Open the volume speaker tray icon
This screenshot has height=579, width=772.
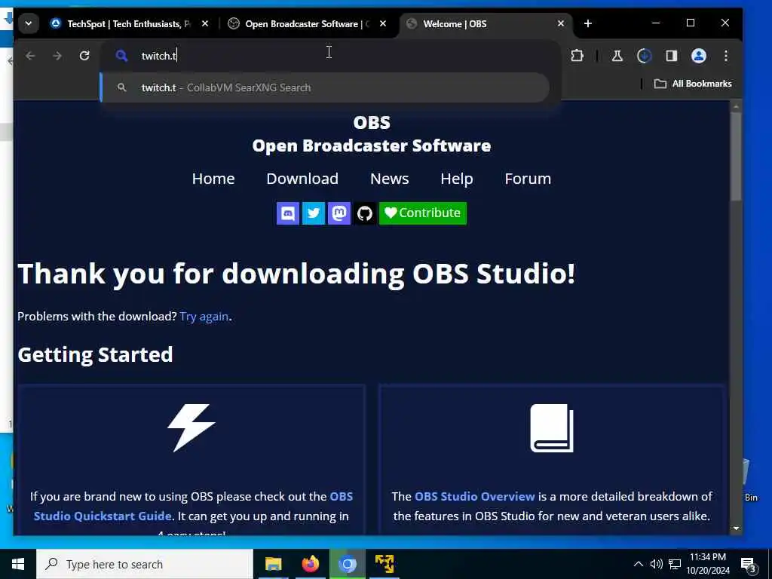click(657, 564)
